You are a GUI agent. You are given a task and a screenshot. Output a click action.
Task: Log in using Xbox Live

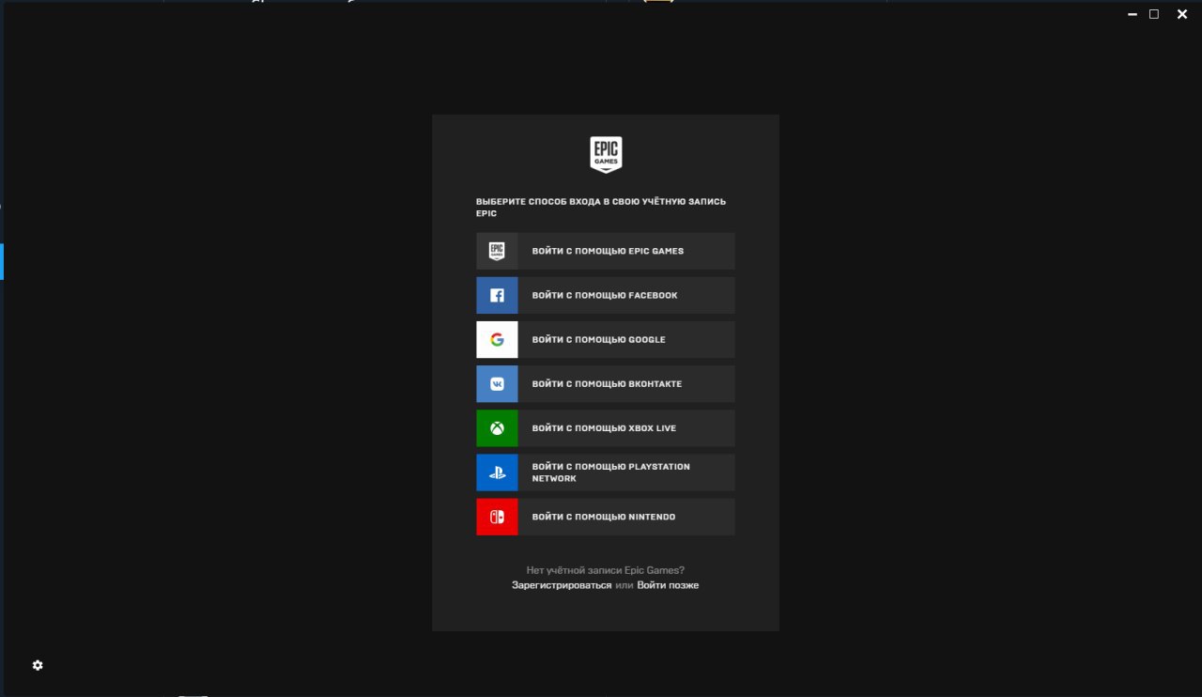[x=605, y=428]
